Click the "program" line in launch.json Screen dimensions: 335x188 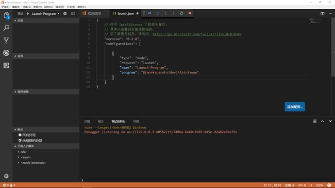159,72
